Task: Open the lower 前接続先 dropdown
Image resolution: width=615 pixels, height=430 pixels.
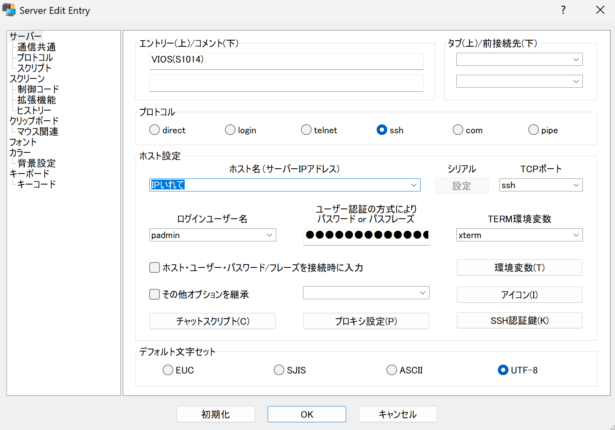Action: (519, 81)
